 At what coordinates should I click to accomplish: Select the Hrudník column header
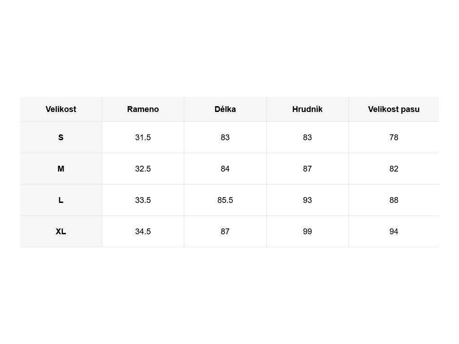tap(307, 109)
